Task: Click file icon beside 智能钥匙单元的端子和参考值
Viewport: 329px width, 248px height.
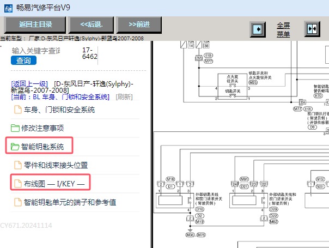Action: point(18,202)
